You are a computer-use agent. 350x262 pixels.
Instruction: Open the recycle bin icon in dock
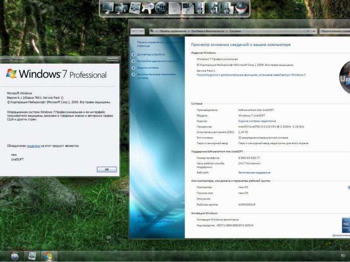pos(241,8)
